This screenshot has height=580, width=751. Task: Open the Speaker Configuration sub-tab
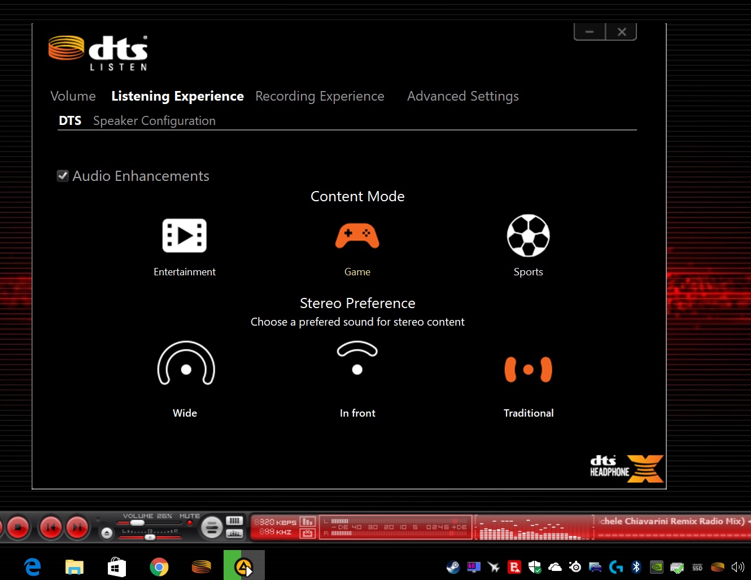154,120
